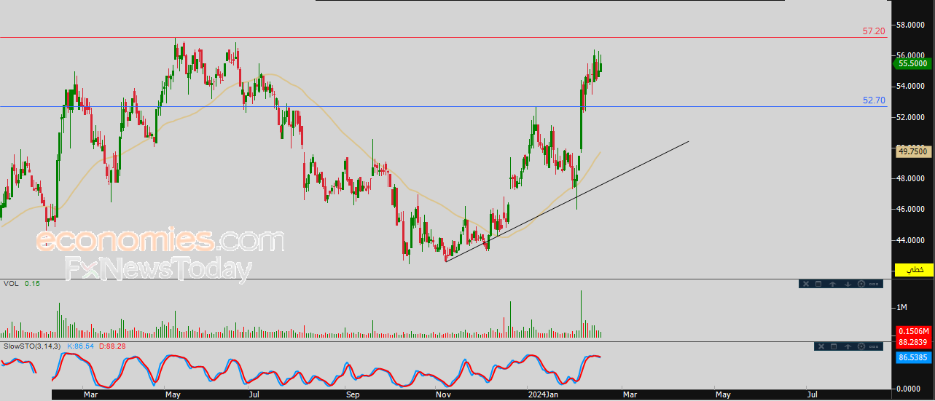Close the VOL indicator panel
935x401 pixels.
(x=805, y=284)
